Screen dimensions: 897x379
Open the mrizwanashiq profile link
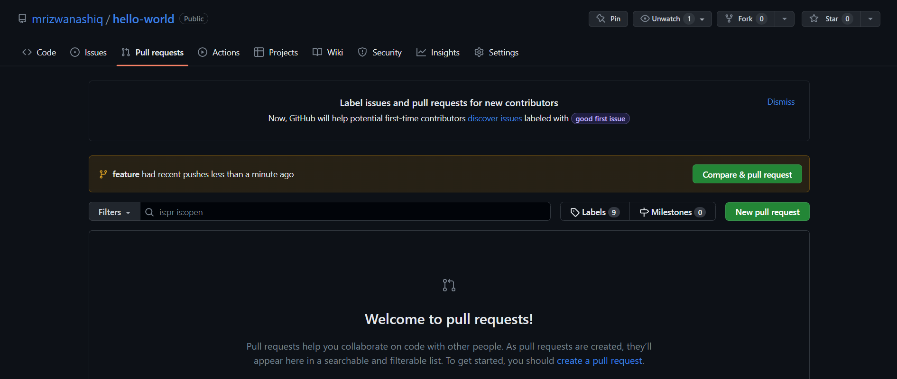67,19
